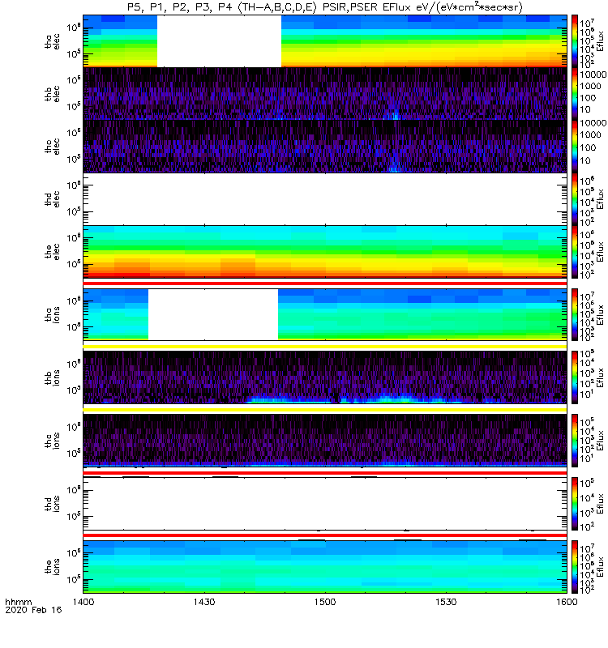
Task: Select the thb elec spectrogram panel
Action: coord(324,94)
